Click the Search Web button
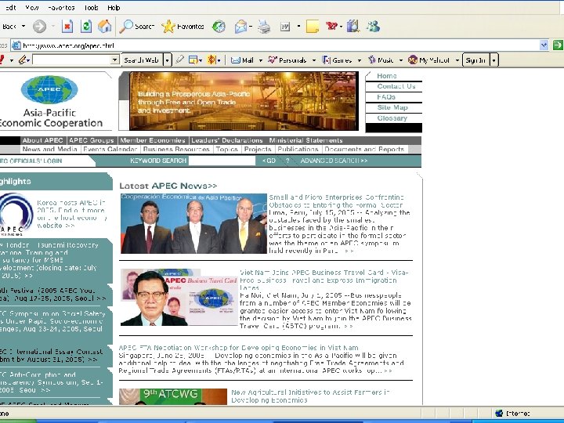The width and height of the screenshot is (564, 423). [142, 60]
